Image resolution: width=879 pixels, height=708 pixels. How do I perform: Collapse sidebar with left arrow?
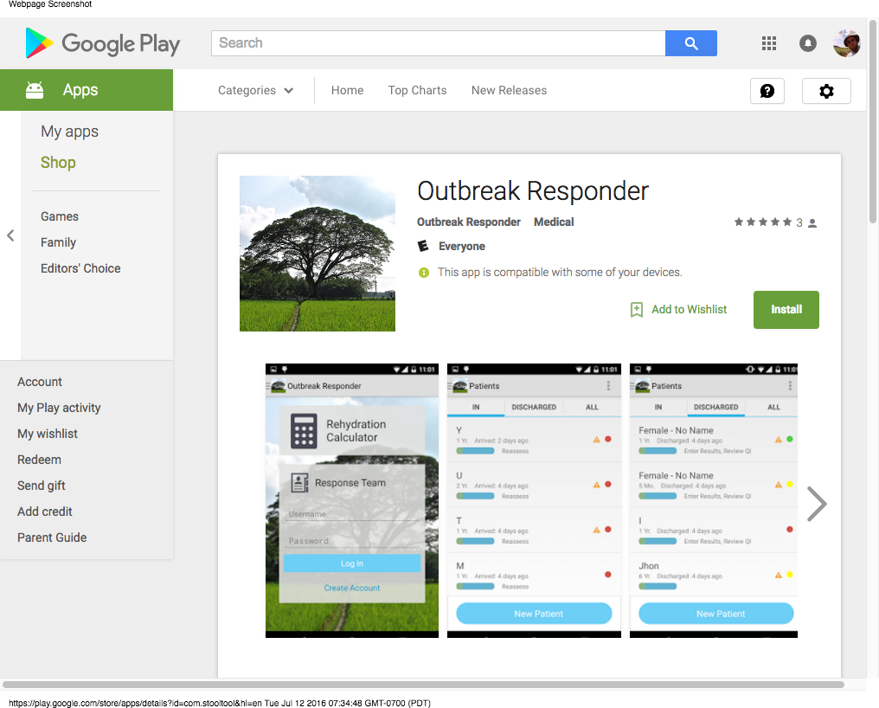click(x=10, y=235)
